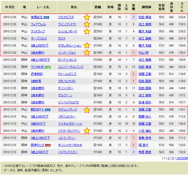Image resolution: width=188 pixels, height=175 pixels.
Task: Open horse page for ブエナビスタ
Action: tap(66, 17)
